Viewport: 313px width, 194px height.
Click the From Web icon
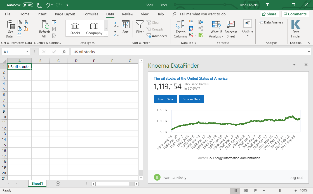tap(19, 29)
